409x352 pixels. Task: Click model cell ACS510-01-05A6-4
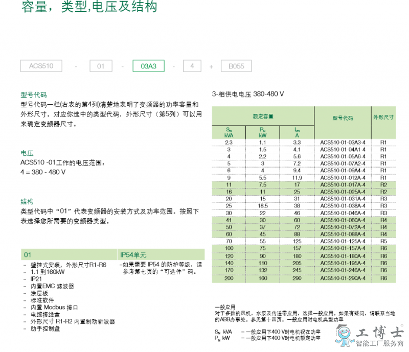click(343, 156)
